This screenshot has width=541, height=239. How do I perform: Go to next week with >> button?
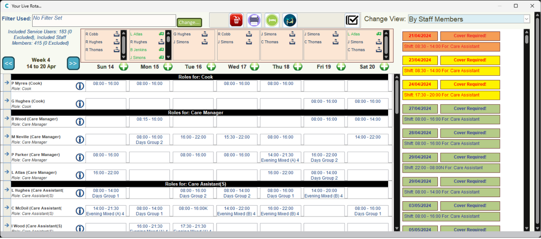click(73, 63)
